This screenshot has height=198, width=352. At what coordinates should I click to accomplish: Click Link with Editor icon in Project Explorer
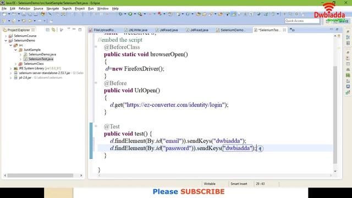coord(53,30)
